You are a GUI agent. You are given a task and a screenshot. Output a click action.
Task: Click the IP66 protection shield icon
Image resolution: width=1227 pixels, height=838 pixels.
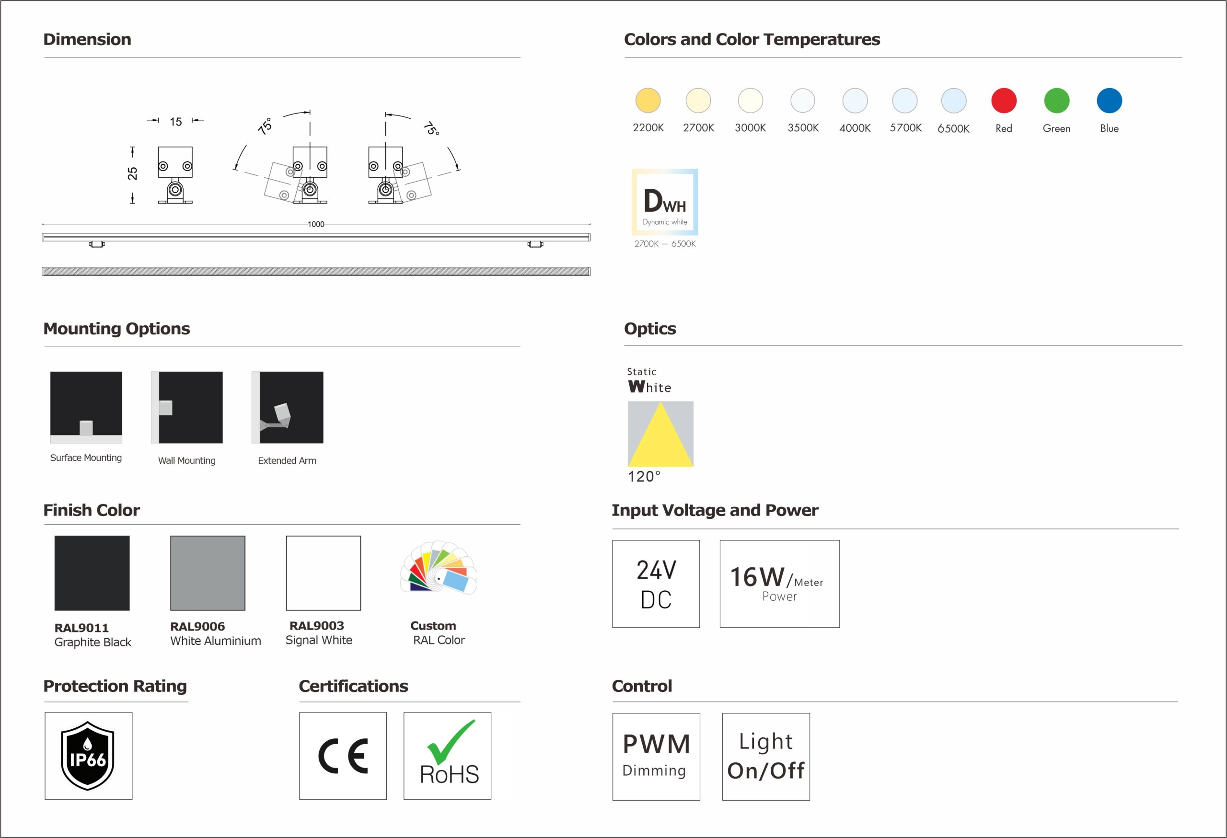[x=88, y=756]
